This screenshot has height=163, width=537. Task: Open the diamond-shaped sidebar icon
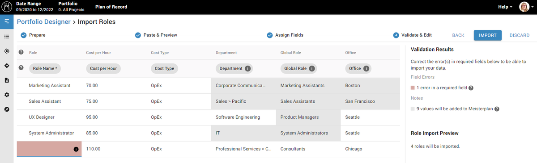[x=7, y=66]
